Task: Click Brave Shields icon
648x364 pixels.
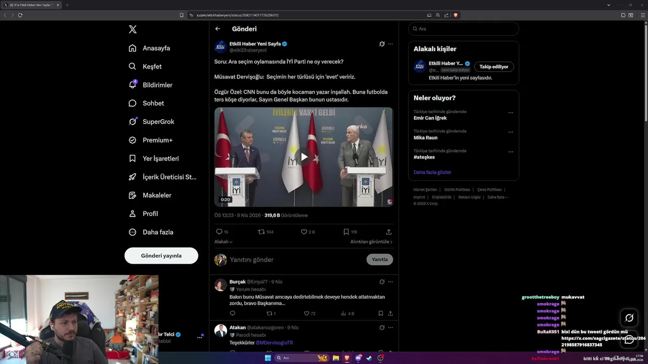Action: [x=456, y=15]
